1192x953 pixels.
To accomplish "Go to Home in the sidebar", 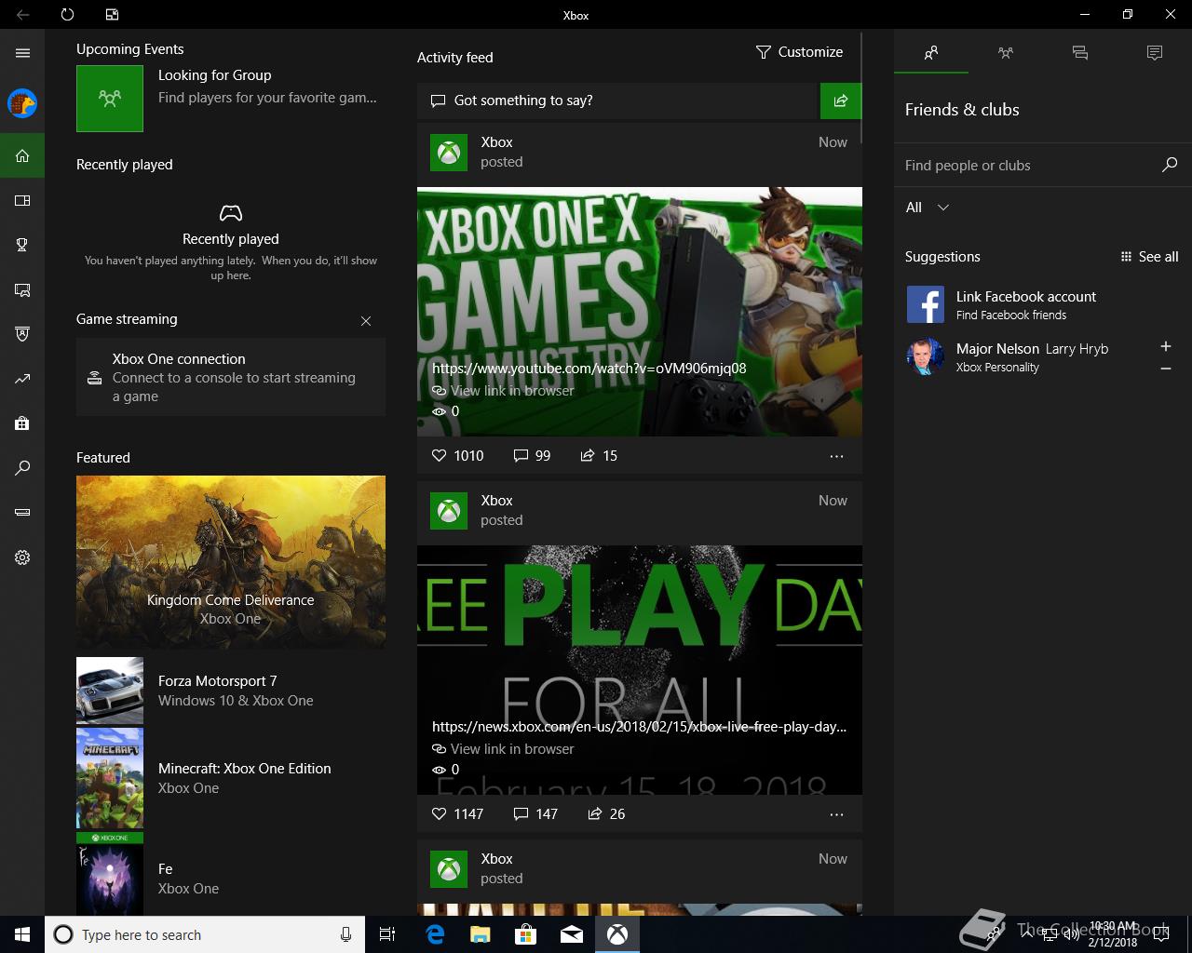I will click(22, 155).
